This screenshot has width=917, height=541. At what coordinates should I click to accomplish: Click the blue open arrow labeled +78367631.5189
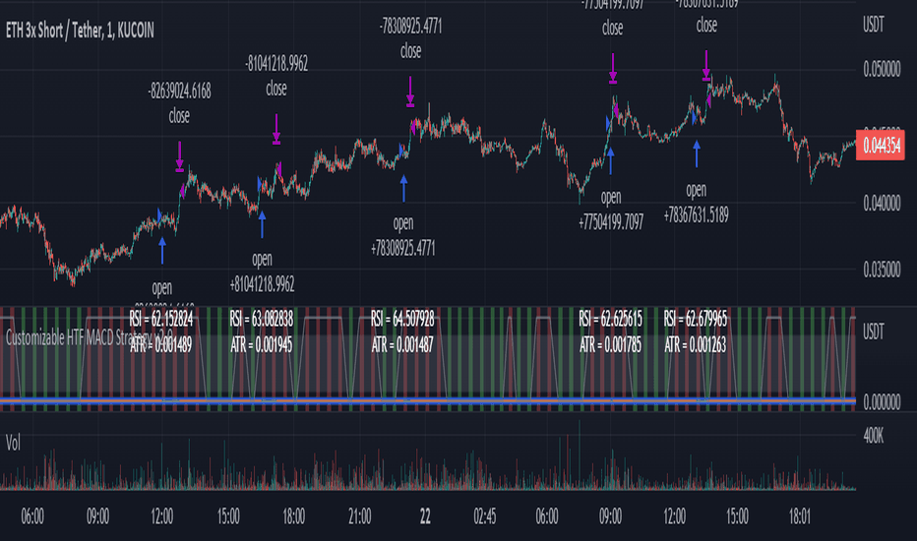click(696, 154)
